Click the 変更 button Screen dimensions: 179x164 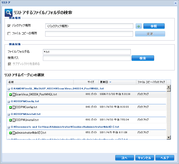[150, 34]
